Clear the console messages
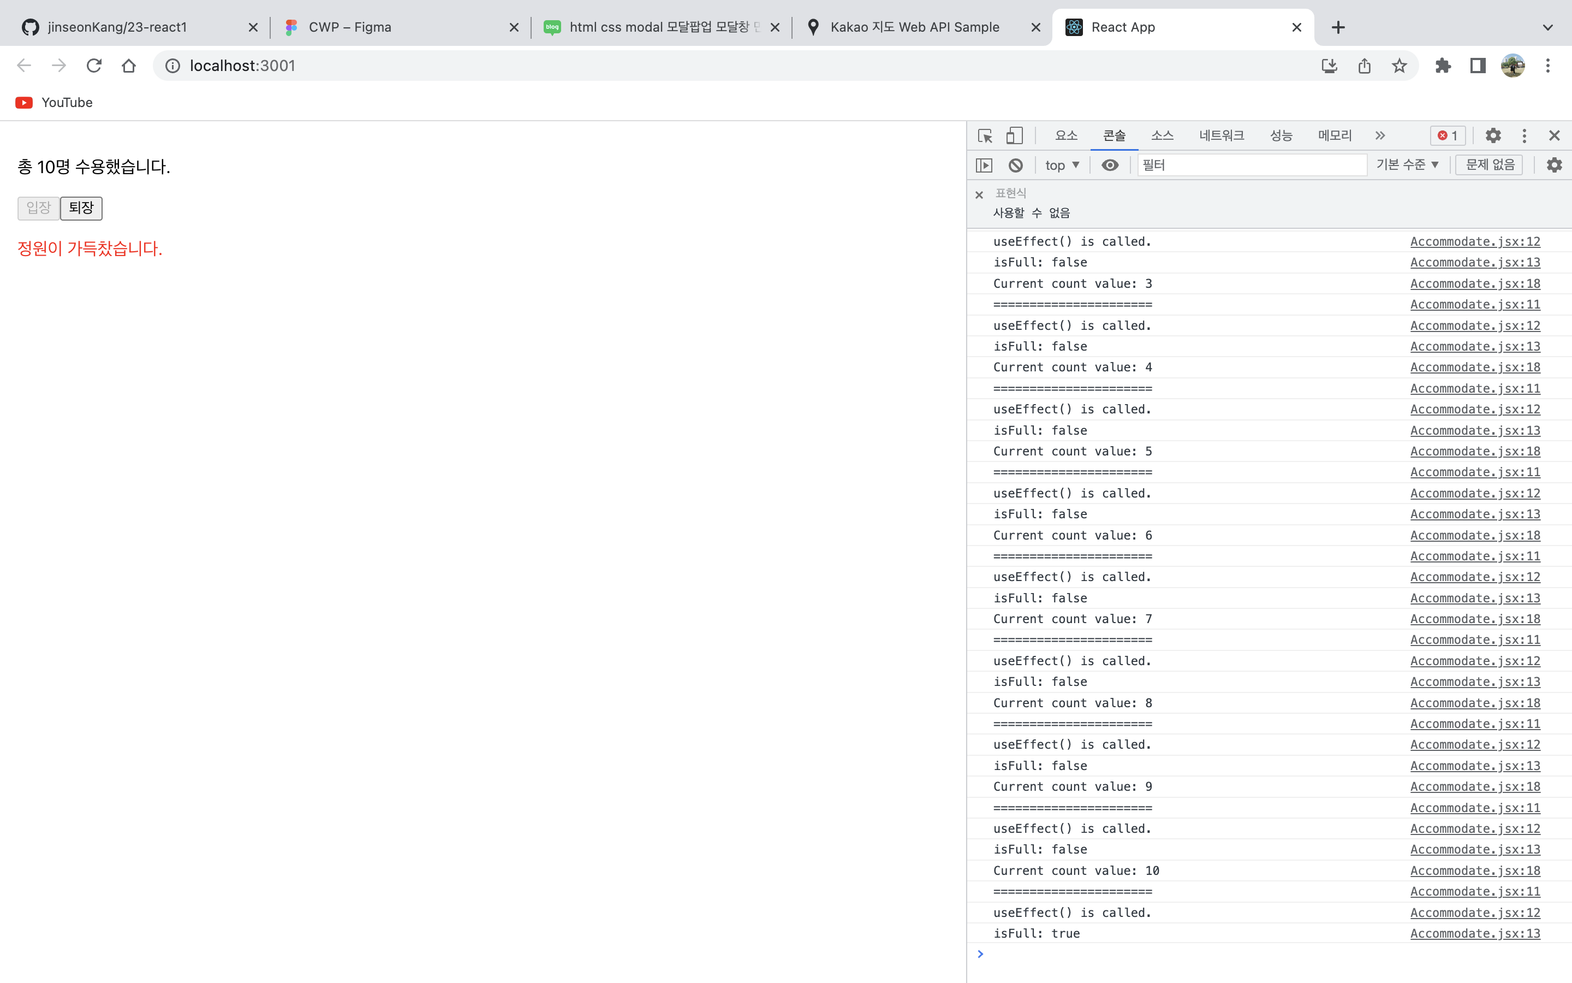Screen dimensions: 1572x983 (1015, 164)
